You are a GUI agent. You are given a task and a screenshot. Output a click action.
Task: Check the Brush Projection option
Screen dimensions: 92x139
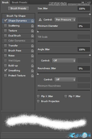38,101
